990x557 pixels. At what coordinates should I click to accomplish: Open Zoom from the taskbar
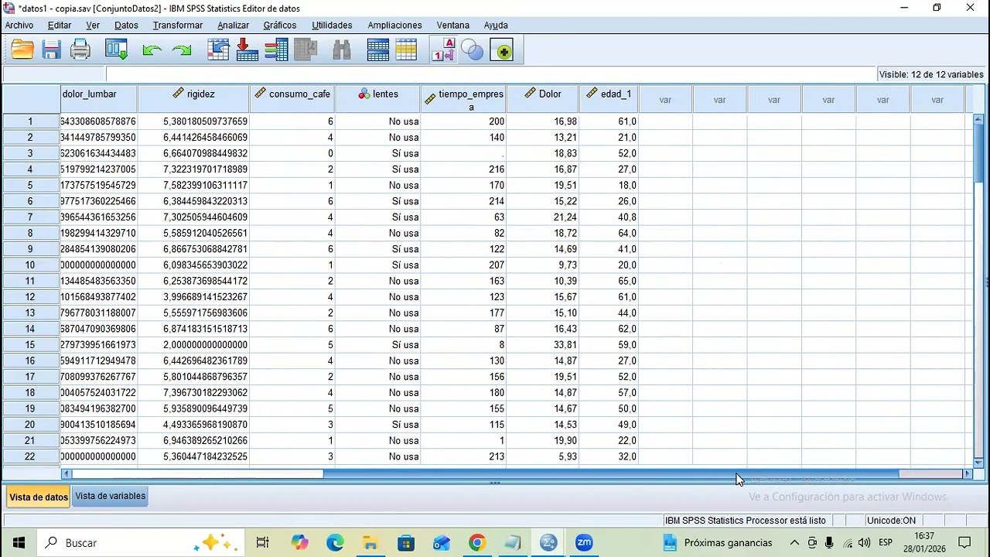point(584,543)
